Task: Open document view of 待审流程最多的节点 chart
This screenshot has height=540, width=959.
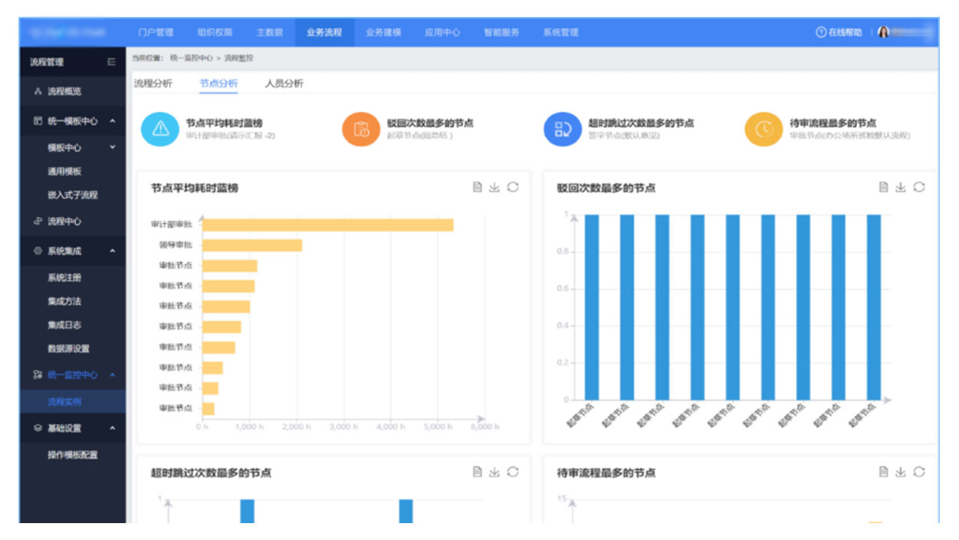Action: pos(883,472)
